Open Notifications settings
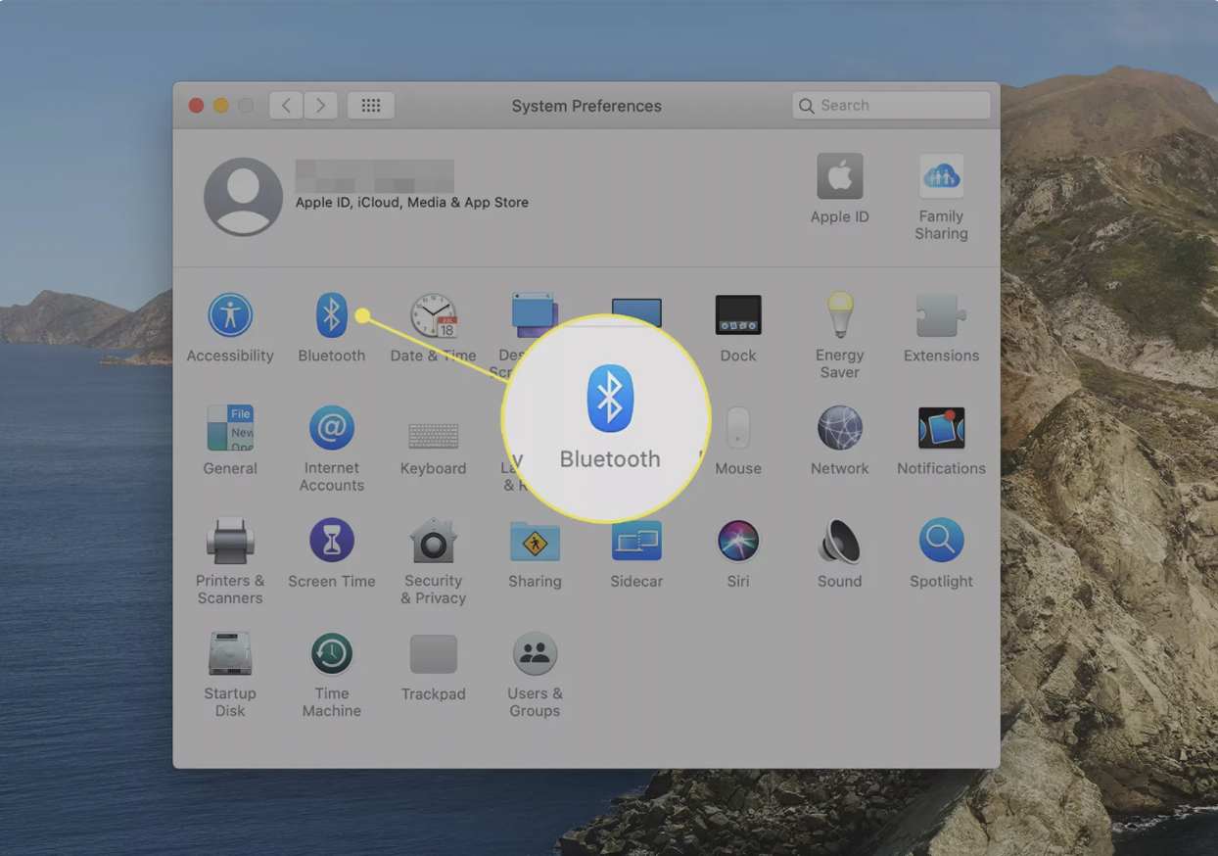The image size is (1218, 856). click(941, 429)
